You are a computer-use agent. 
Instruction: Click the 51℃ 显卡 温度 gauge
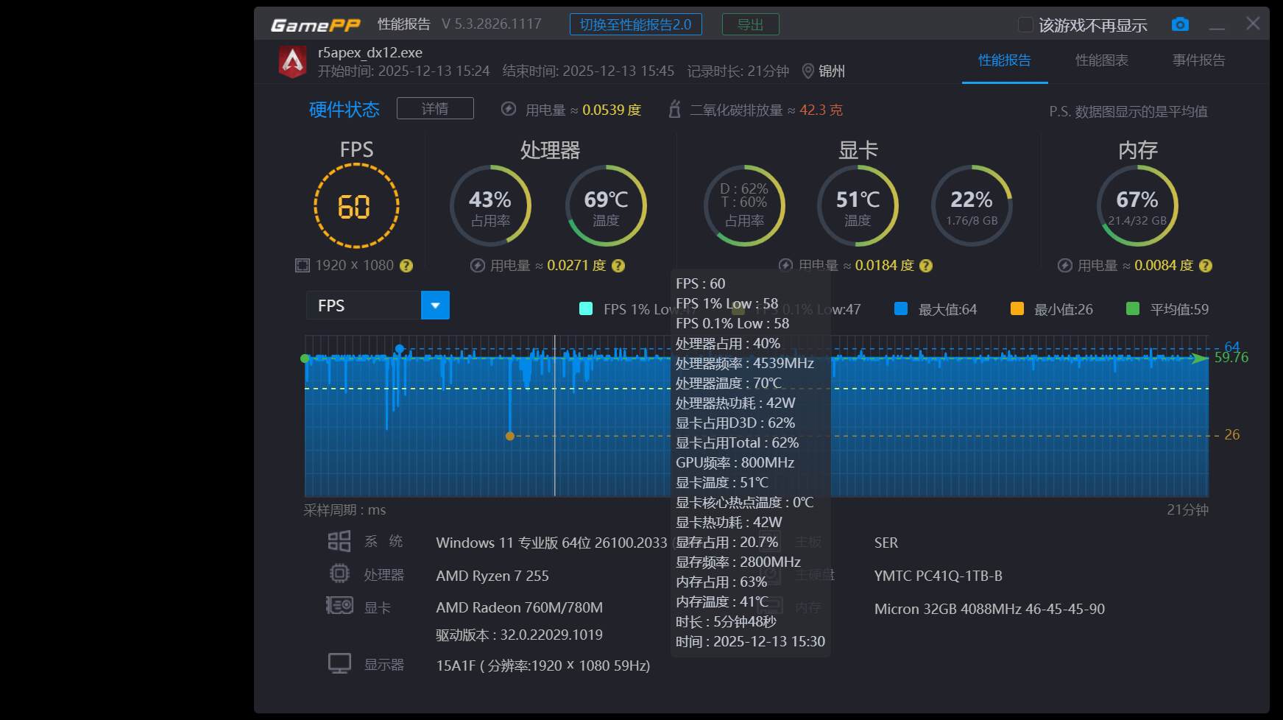tap(858, 206)
